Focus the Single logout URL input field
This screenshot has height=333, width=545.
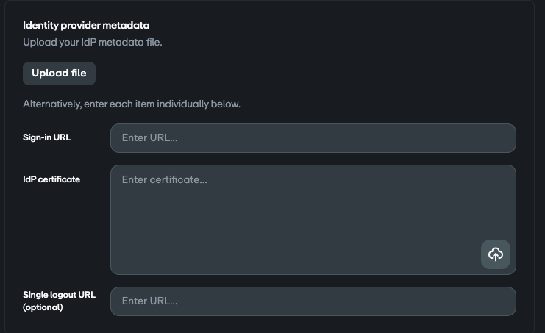pyautogui.click(x=313, y=301)
